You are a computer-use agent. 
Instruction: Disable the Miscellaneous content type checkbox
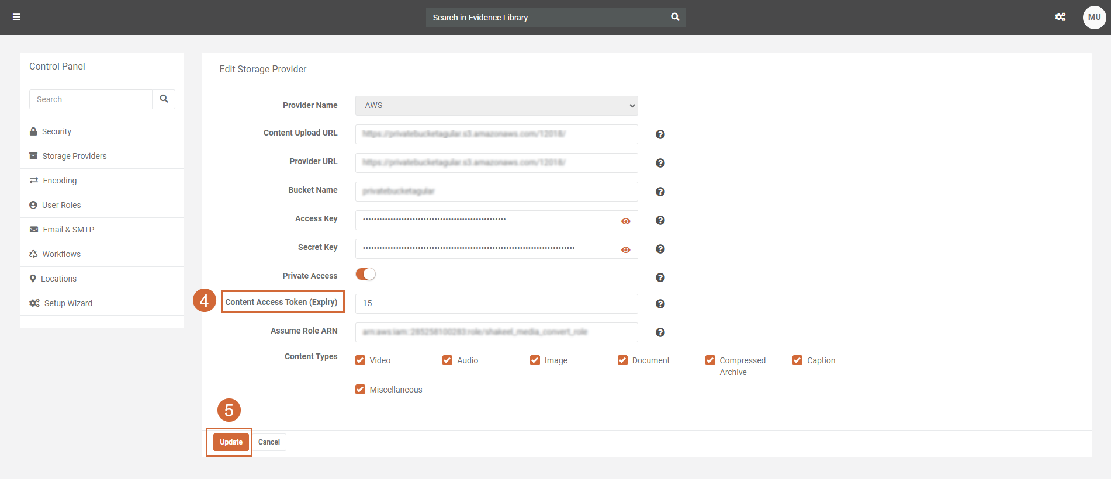click(x=360, y=390)
